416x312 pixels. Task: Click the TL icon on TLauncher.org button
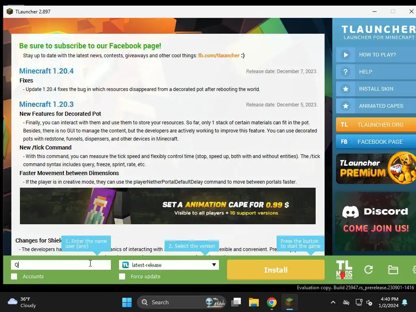point(344,125)
